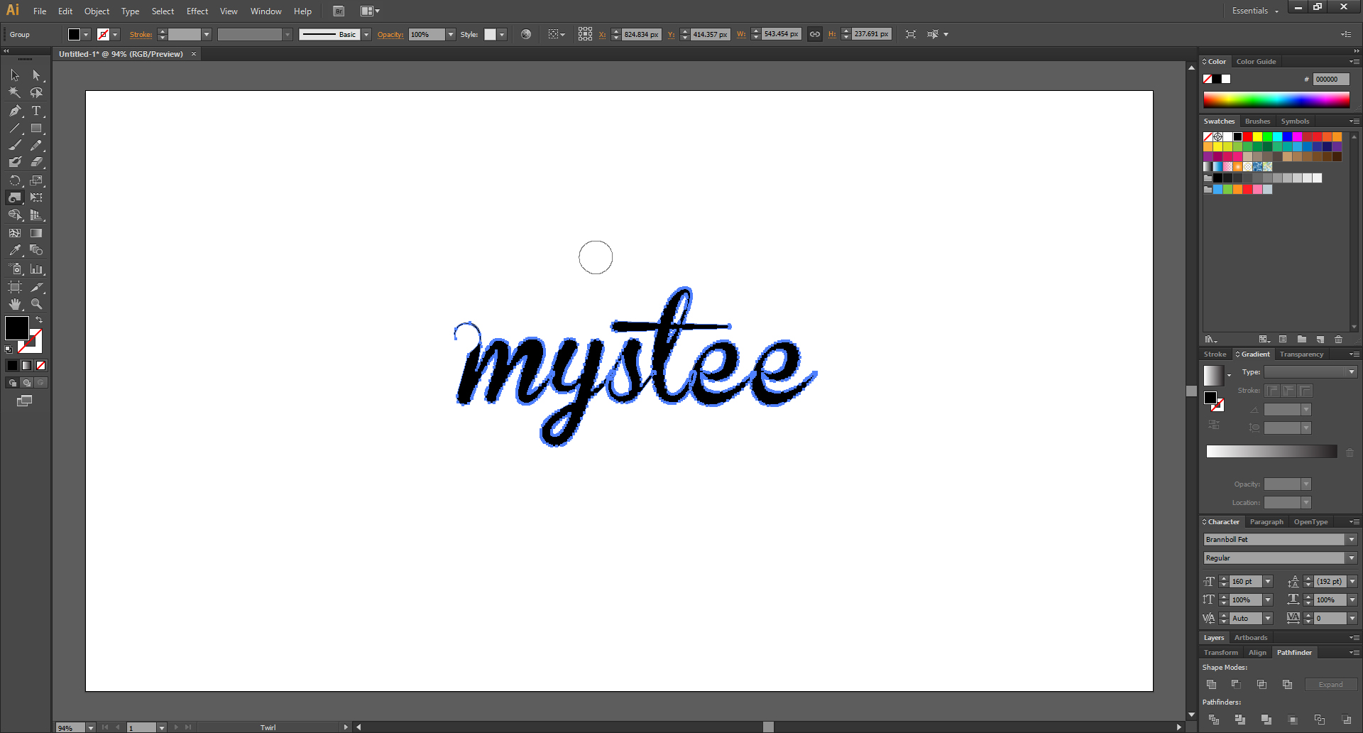Swap fill and stroke colors
The height and width of the screenshot is (733, 1363).
click(x=39, y=320)
